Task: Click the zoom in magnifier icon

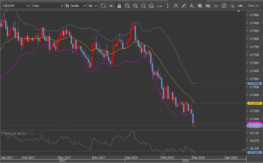Action: [x=135, y=6]
